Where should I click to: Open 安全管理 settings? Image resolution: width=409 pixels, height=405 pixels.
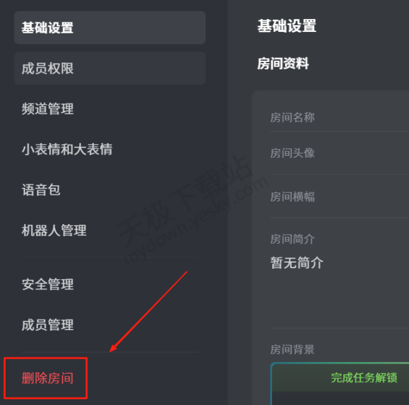click(48, 284)
